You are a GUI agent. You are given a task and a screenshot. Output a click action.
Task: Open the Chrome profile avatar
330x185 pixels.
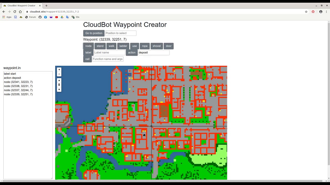click(321, 12)
